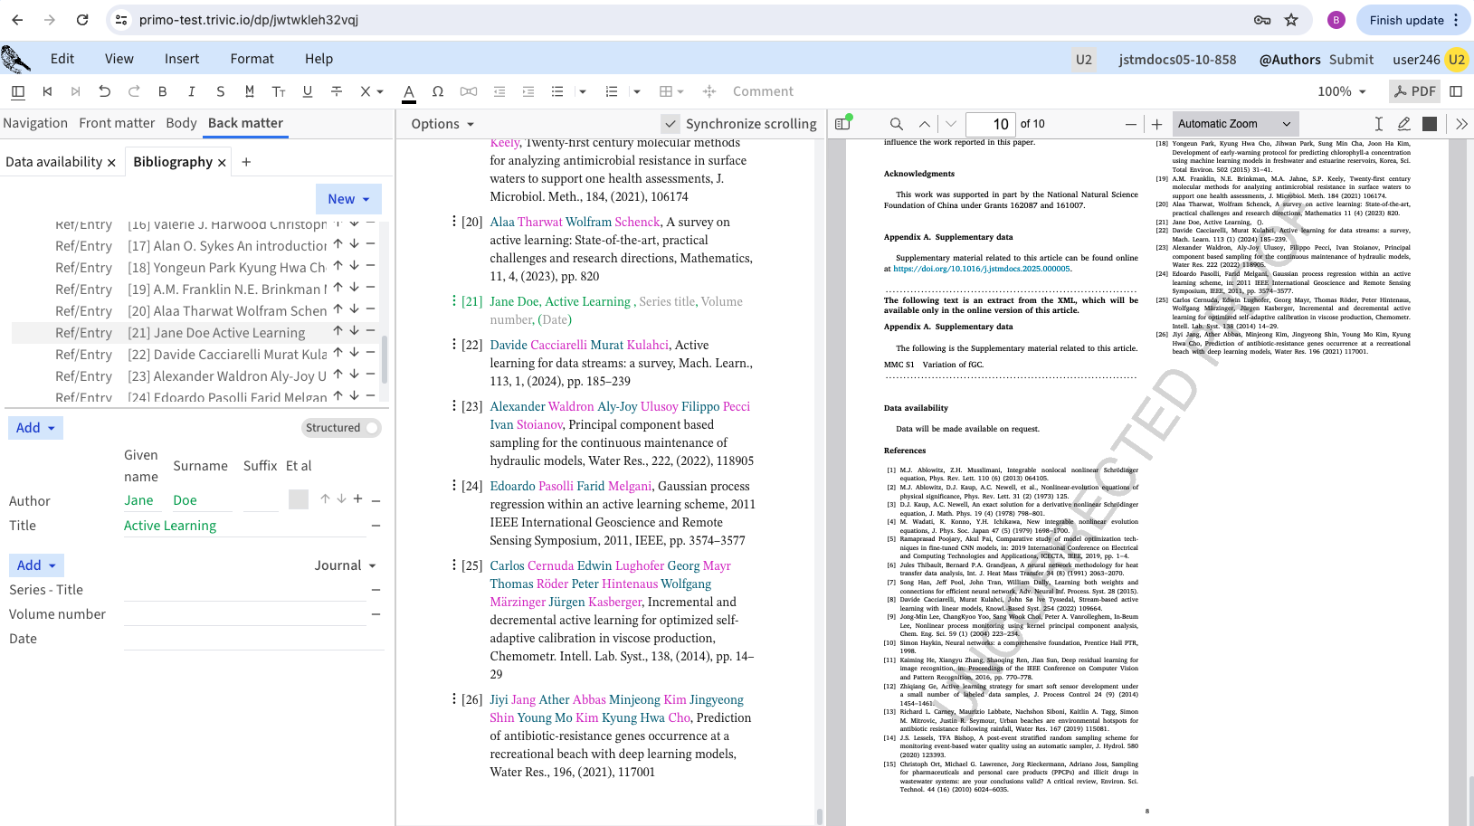Viewport: 1474px width, 826px height.
Task: Apply bold formatting with the B icon
Action: pos(162,91)
